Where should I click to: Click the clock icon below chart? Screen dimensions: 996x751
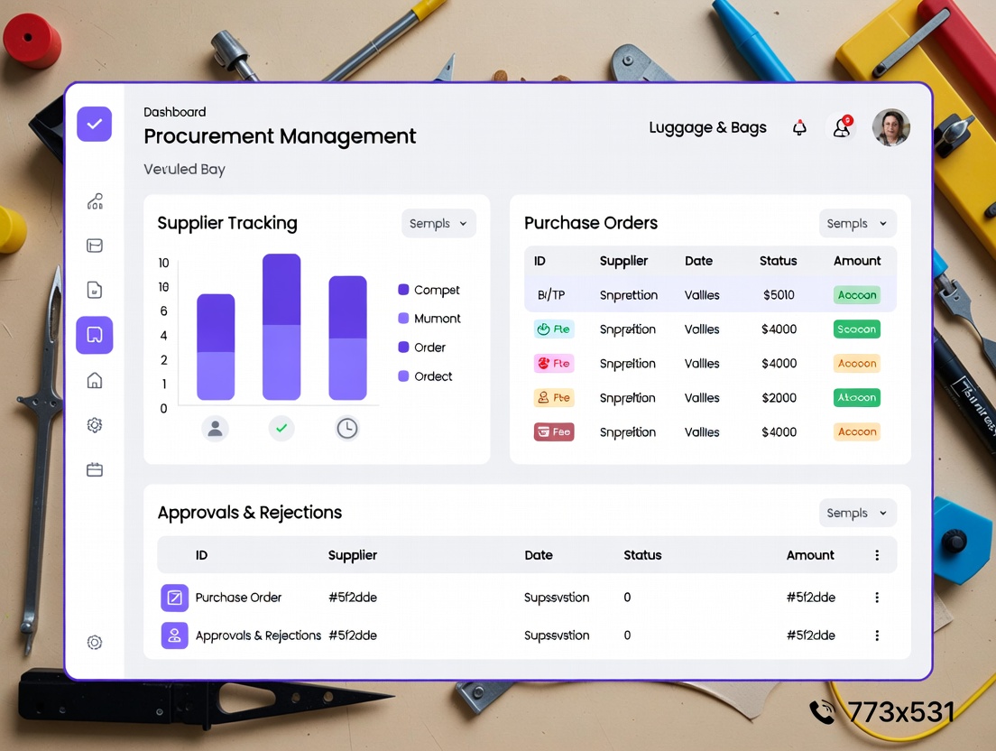pyautogui.click(x=347, y=429)
